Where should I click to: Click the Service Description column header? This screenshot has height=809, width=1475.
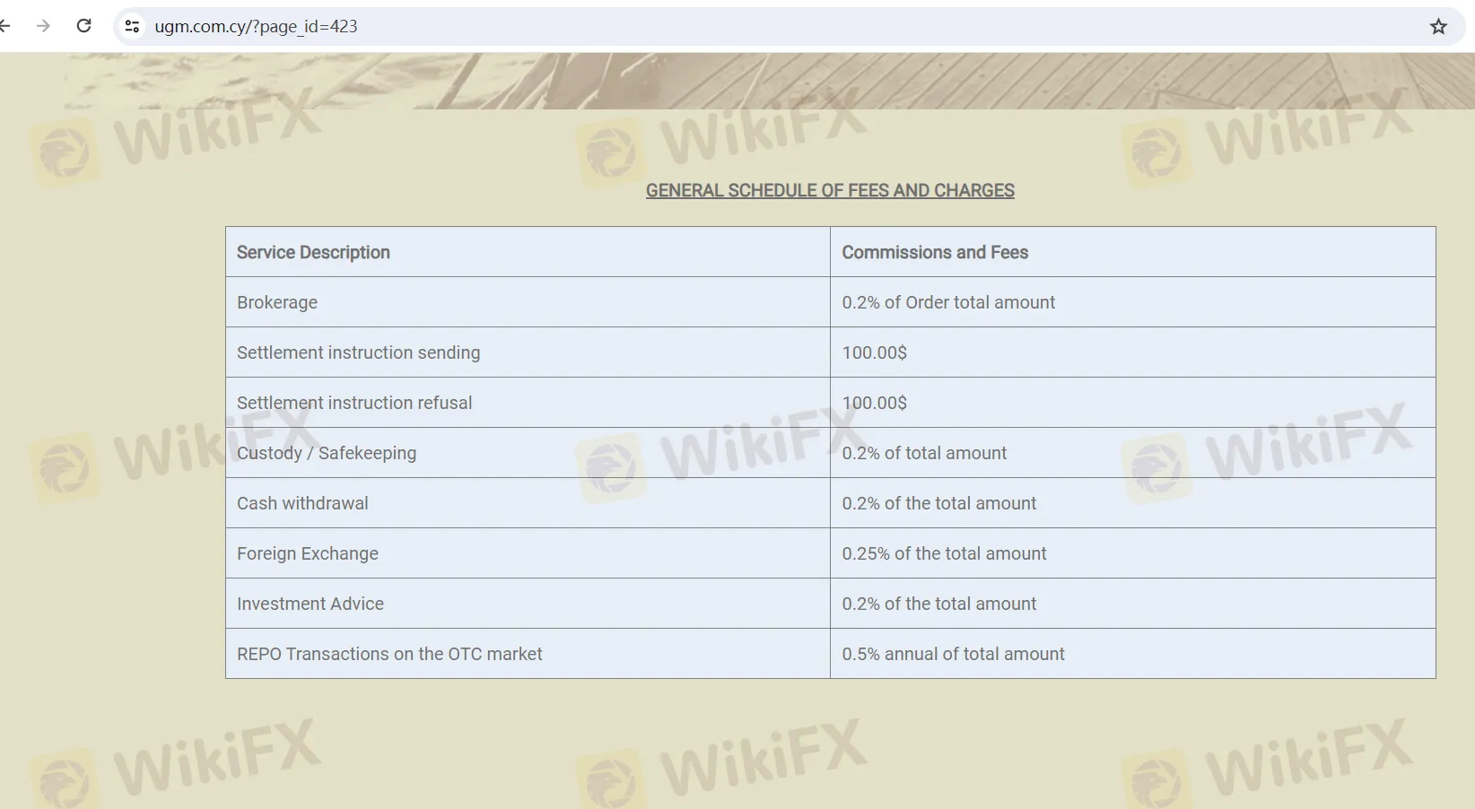313,252
